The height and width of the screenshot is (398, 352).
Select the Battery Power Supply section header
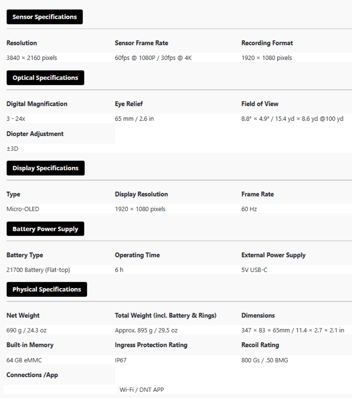coord(45,229)
